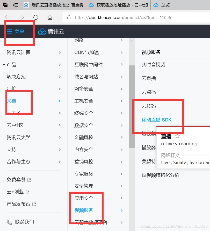Open the 合作与生态 menu item
The height and width of the screenshot is (231, 210).
[x=19, y=162]
